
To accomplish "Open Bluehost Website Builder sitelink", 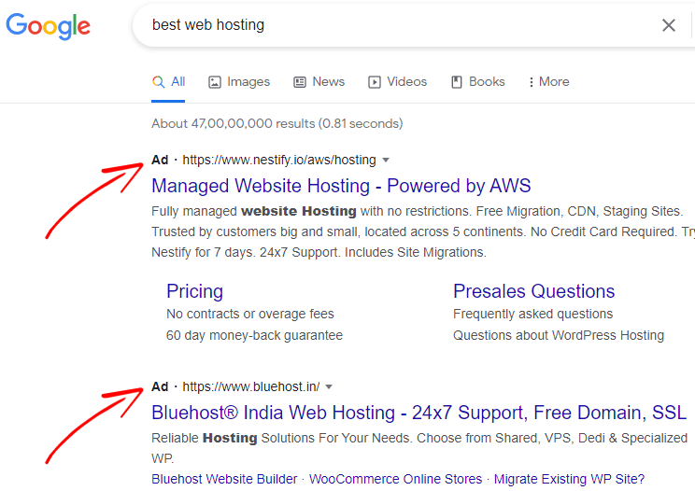I will pyautogui.click(x=224, y=479).
